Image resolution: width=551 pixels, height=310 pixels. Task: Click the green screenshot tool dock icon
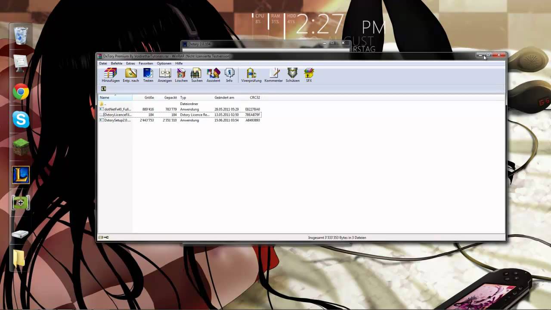[21, 202]
